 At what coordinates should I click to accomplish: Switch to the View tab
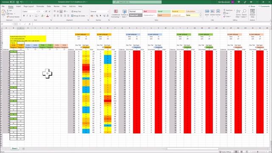tap(64, 6)
